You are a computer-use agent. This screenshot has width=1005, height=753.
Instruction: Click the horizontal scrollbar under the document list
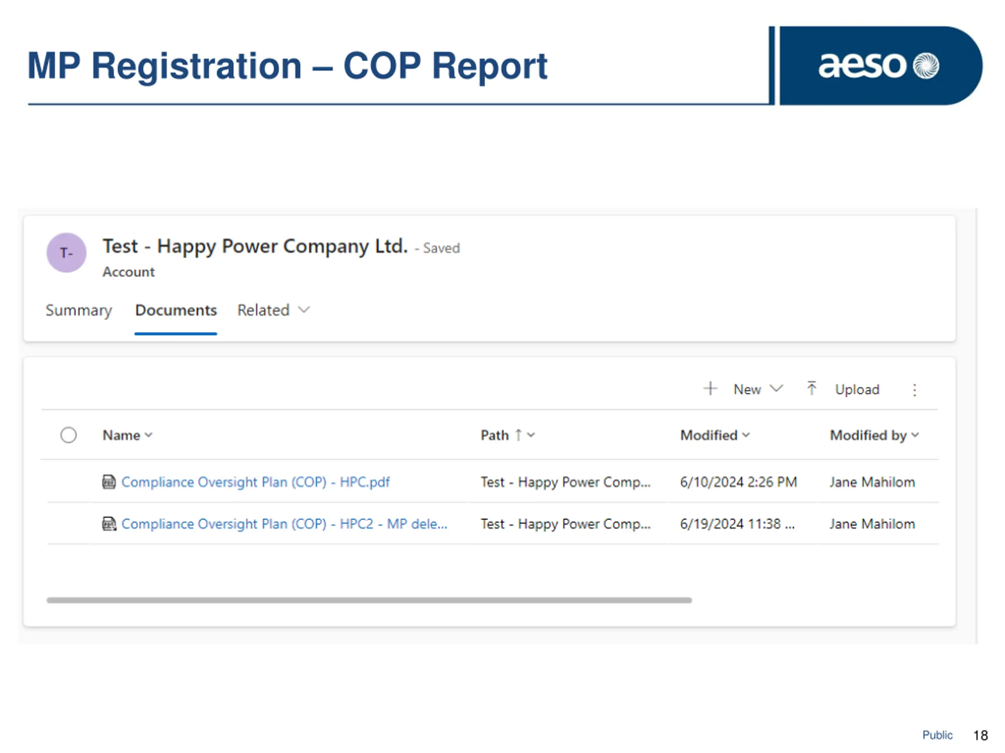pyautogui.click(x=369, y=600)
